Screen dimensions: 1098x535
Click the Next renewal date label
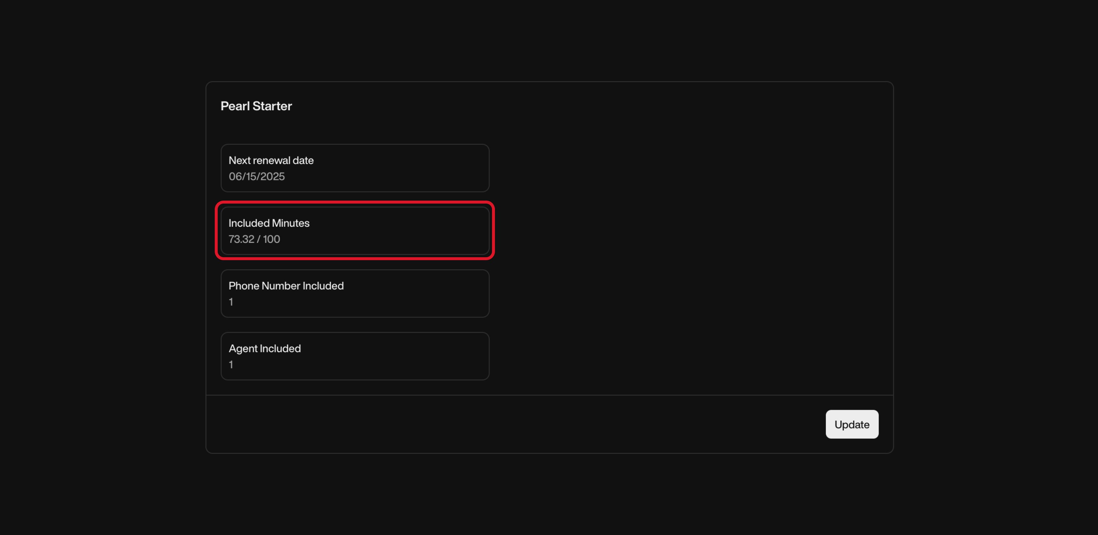(x=271, y=160)
